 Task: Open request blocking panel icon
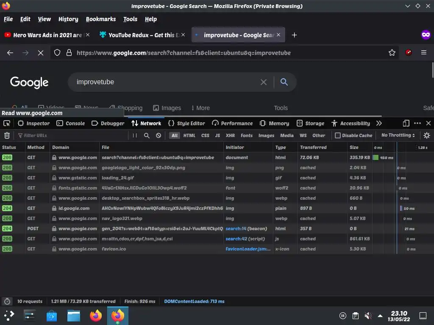(159, 135)
